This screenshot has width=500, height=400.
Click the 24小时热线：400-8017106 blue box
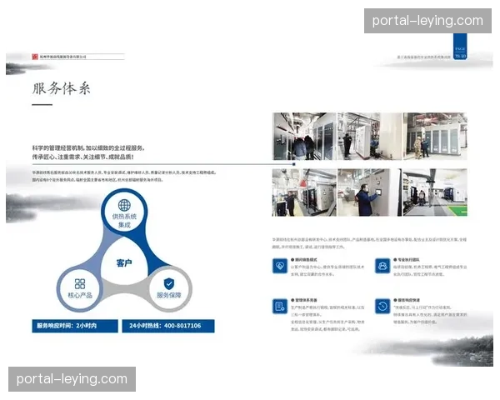(168, 326)
